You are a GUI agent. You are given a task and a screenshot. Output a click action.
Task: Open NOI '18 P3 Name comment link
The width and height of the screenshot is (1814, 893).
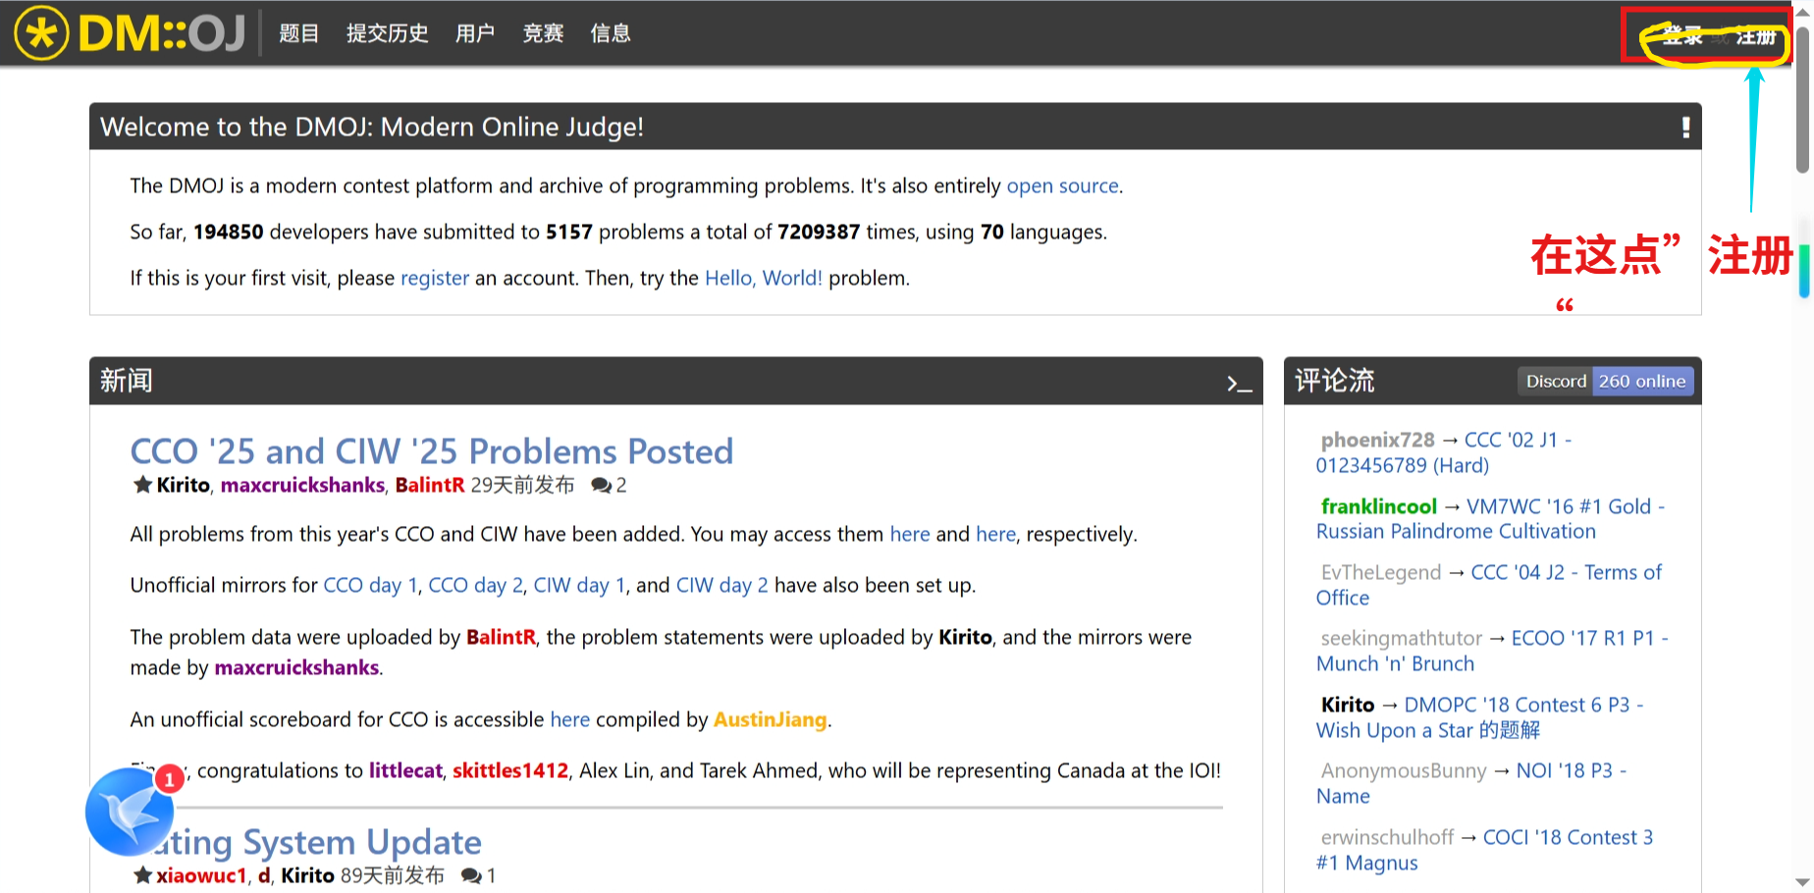click(x=1471, y=783)
